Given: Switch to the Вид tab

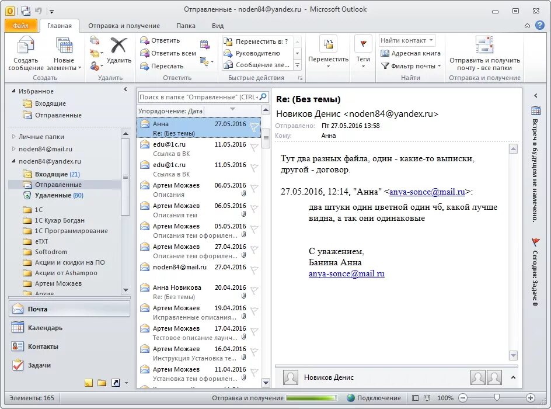Looking at the screenshot, I should [218, 26].
